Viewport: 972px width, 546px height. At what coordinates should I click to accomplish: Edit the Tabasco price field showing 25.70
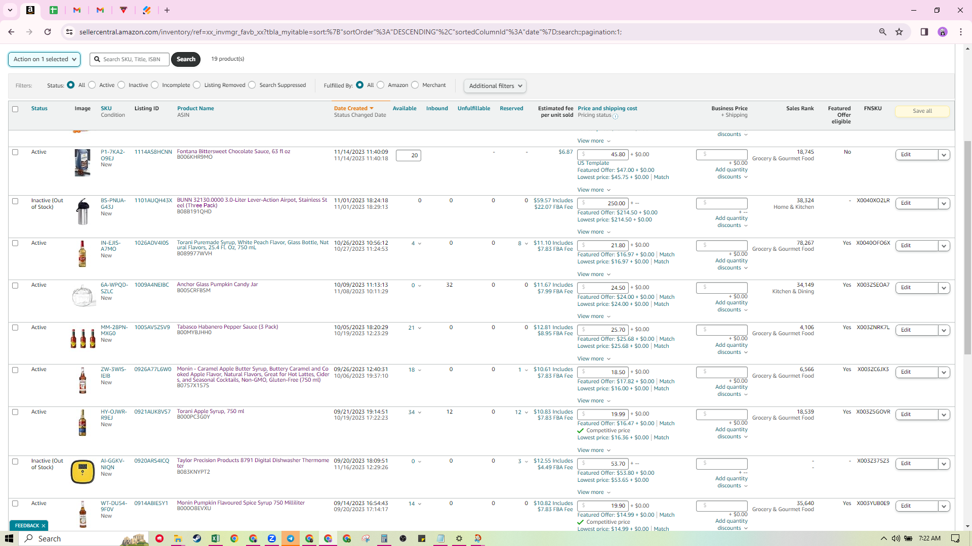click(603, 330)
